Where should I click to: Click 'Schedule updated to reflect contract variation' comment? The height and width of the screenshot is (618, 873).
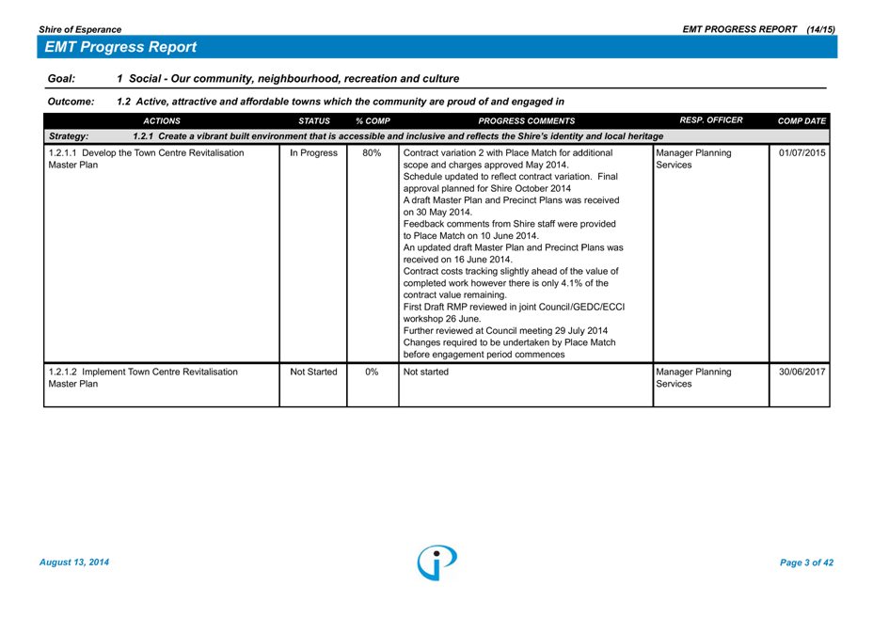(x=511, y=182)
